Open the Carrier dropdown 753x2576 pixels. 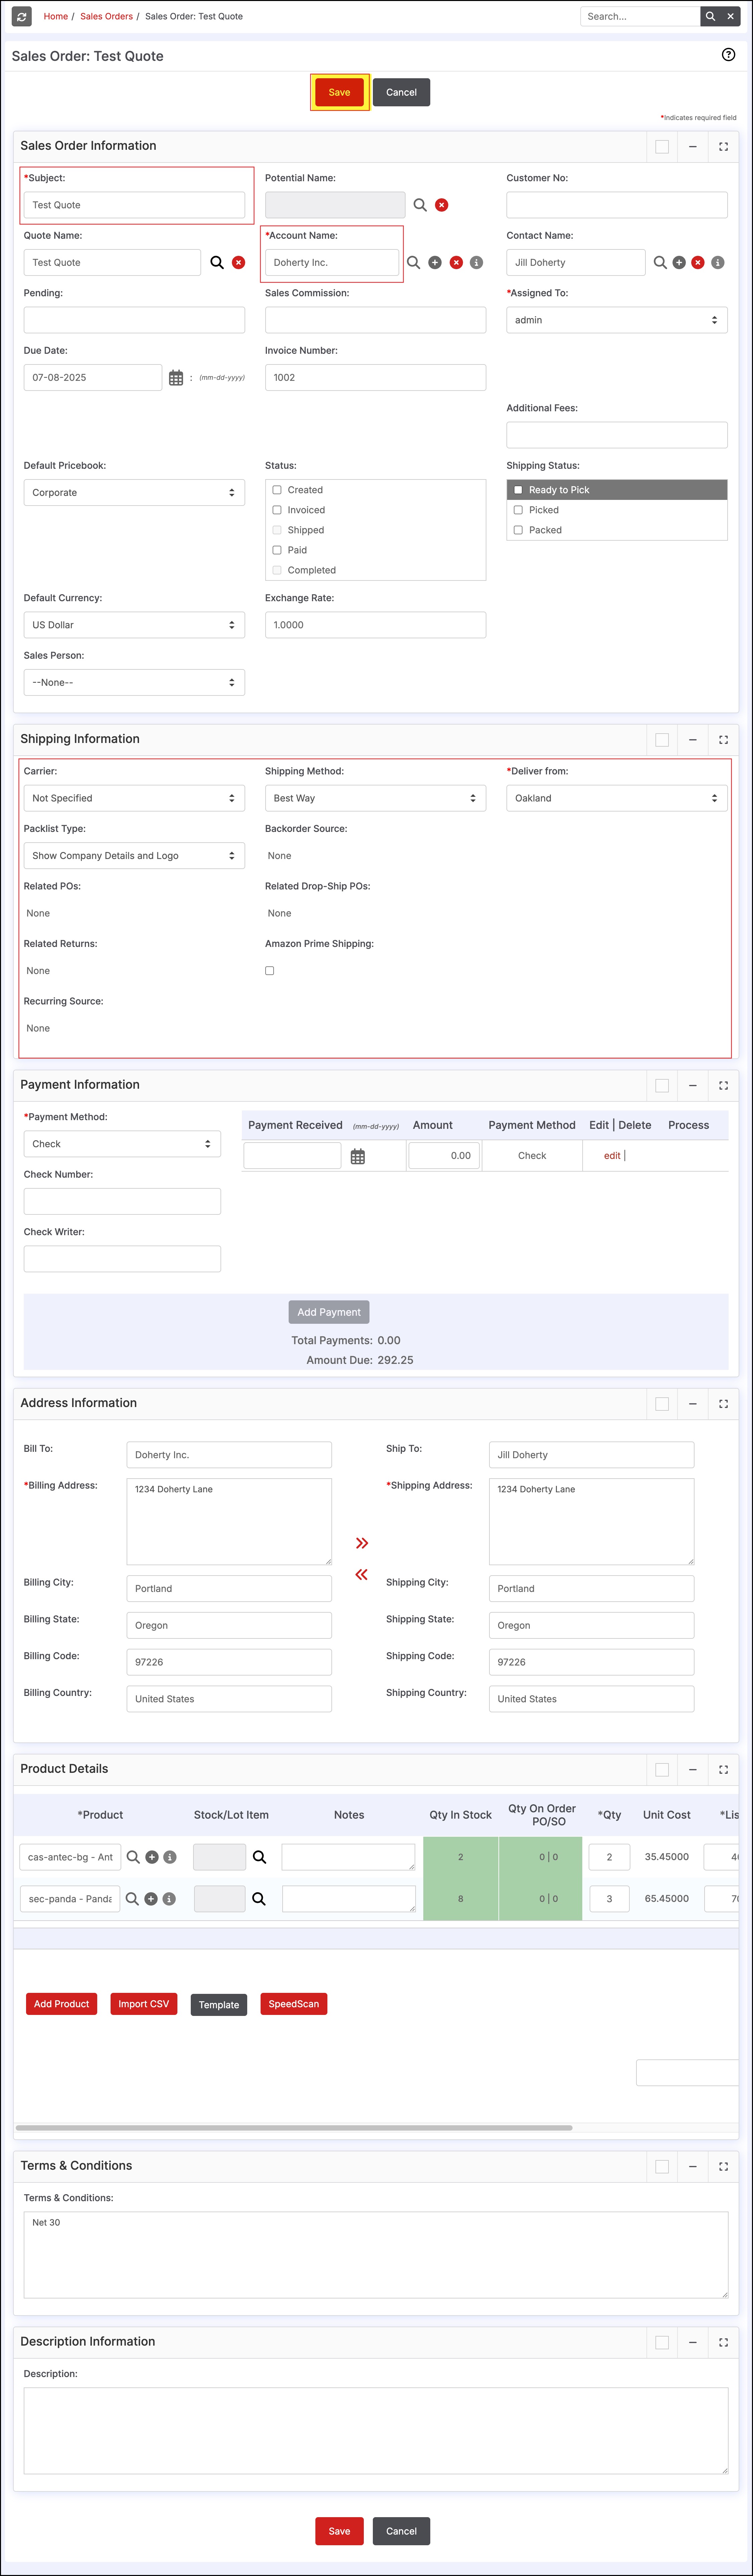134,798
